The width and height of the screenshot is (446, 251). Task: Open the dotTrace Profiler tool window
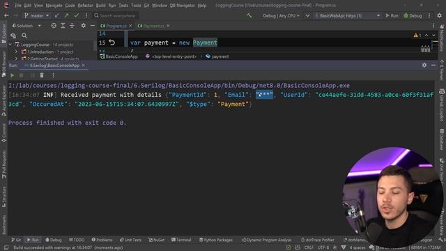tap(318, 240)
